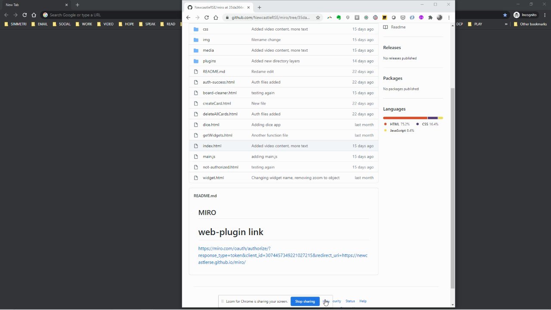This screenshot has height=310, width=551.
Task: Click the css folder icon
Action: pos(196,29)
